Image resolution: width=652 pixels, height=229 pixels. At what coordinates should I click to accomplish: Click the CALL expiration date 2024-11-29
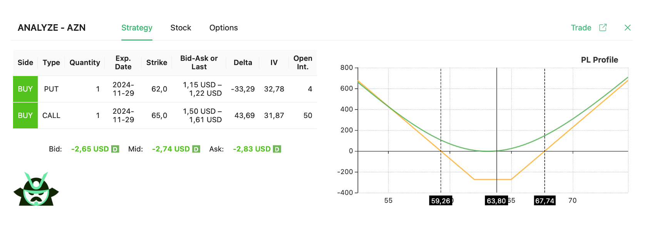point(123,116)
